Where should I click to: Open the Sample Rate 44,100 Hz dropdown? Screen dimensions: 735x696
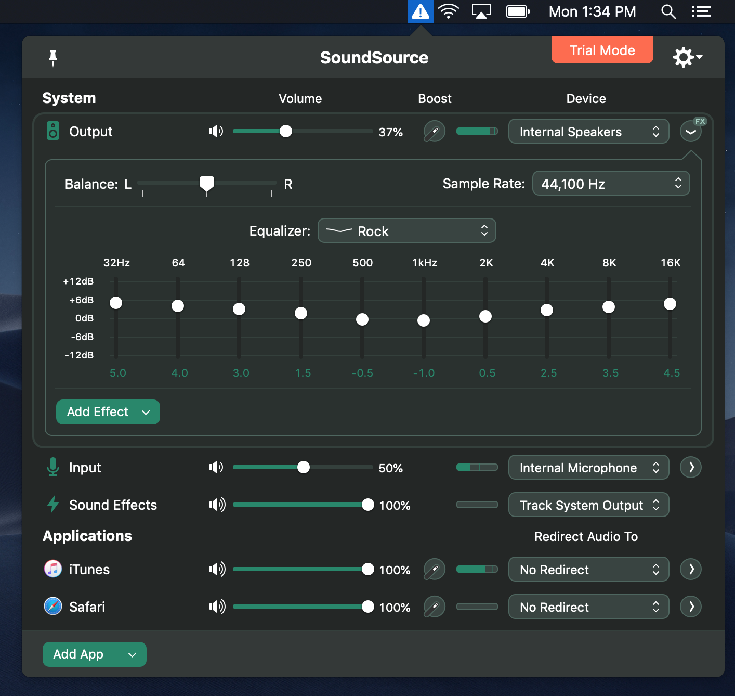[611, 183]
